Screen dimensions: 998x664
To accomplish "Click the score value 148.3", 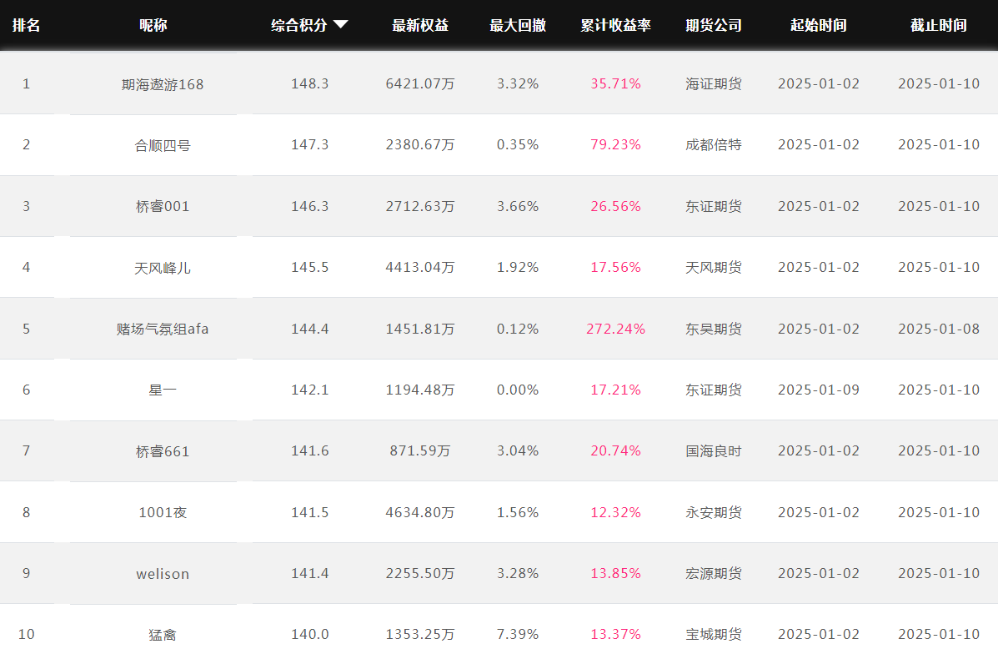I will 310,84.
